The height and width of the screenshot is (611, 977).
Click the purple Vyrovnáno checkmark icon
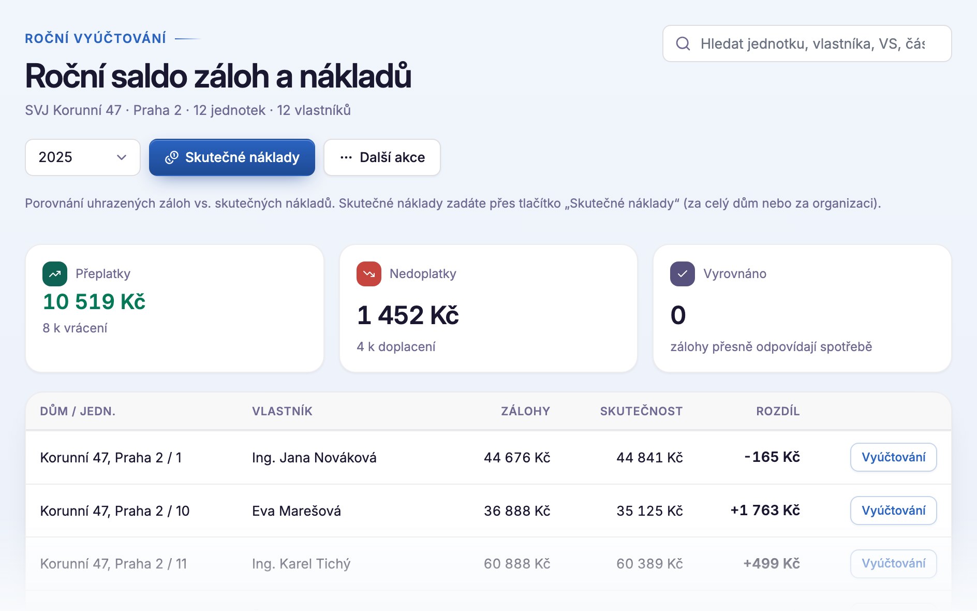point(683,274)
